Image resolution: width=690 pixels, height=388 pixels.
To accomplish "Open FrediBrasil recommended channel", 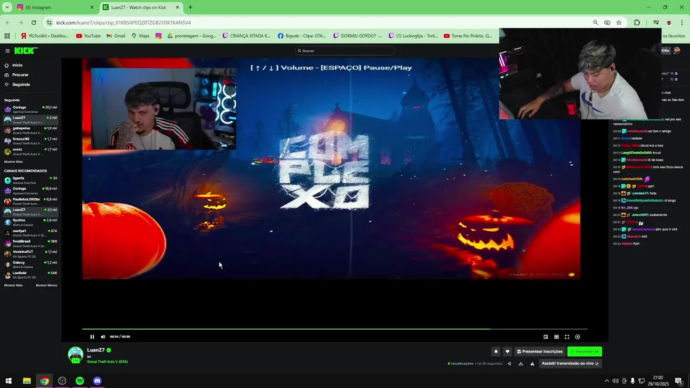I will (x=31, y=244).
